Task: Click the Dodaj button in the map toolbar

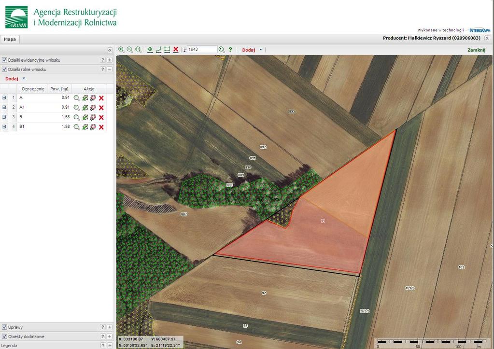Action: pos(249,50)
